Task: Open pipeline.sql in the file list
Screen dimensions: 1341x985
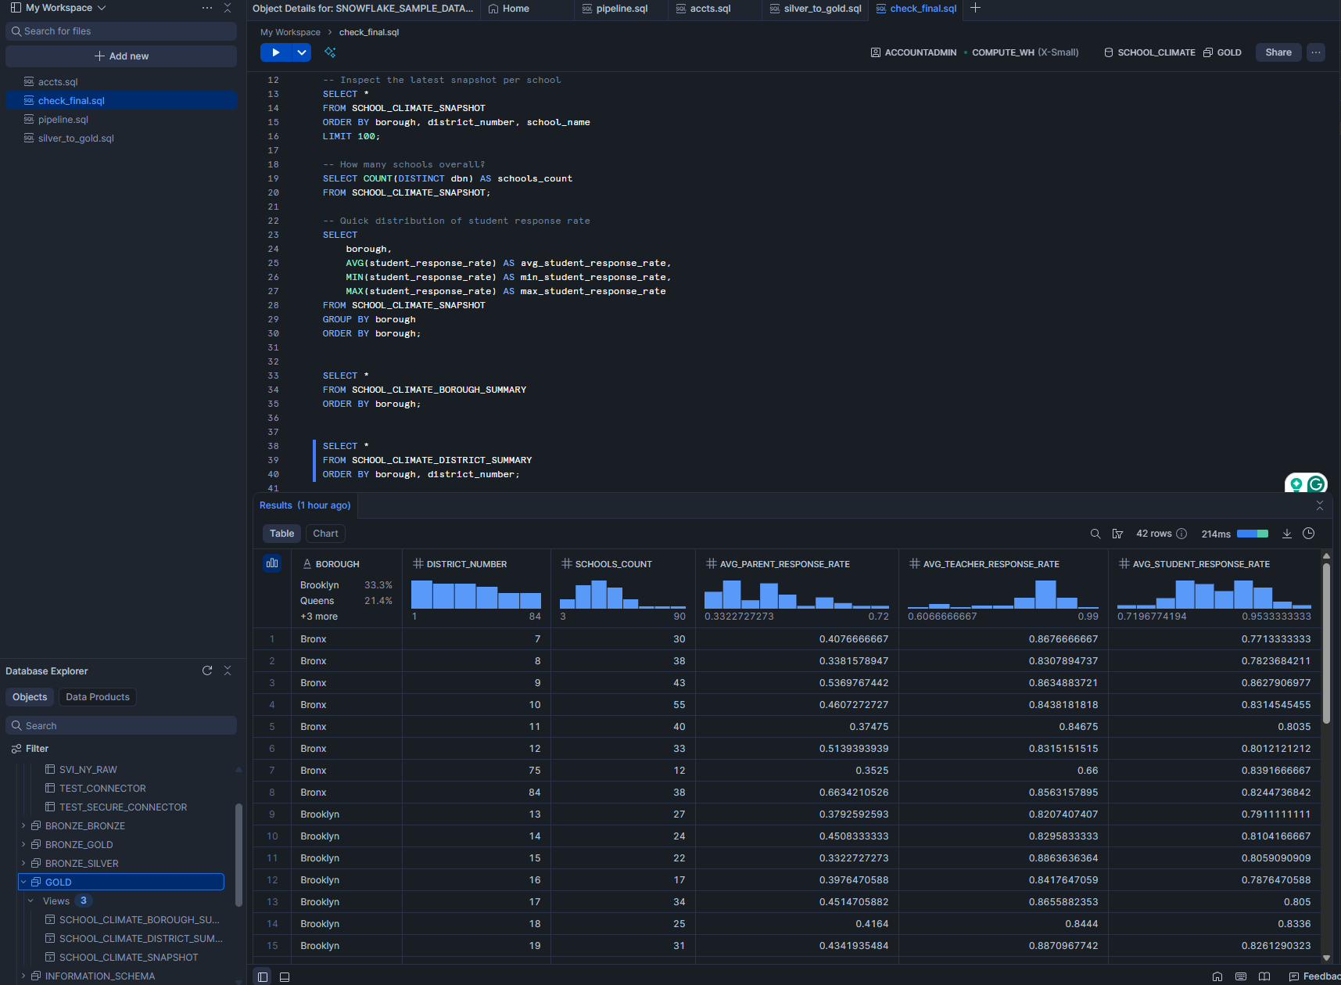Action: point(63,120)
